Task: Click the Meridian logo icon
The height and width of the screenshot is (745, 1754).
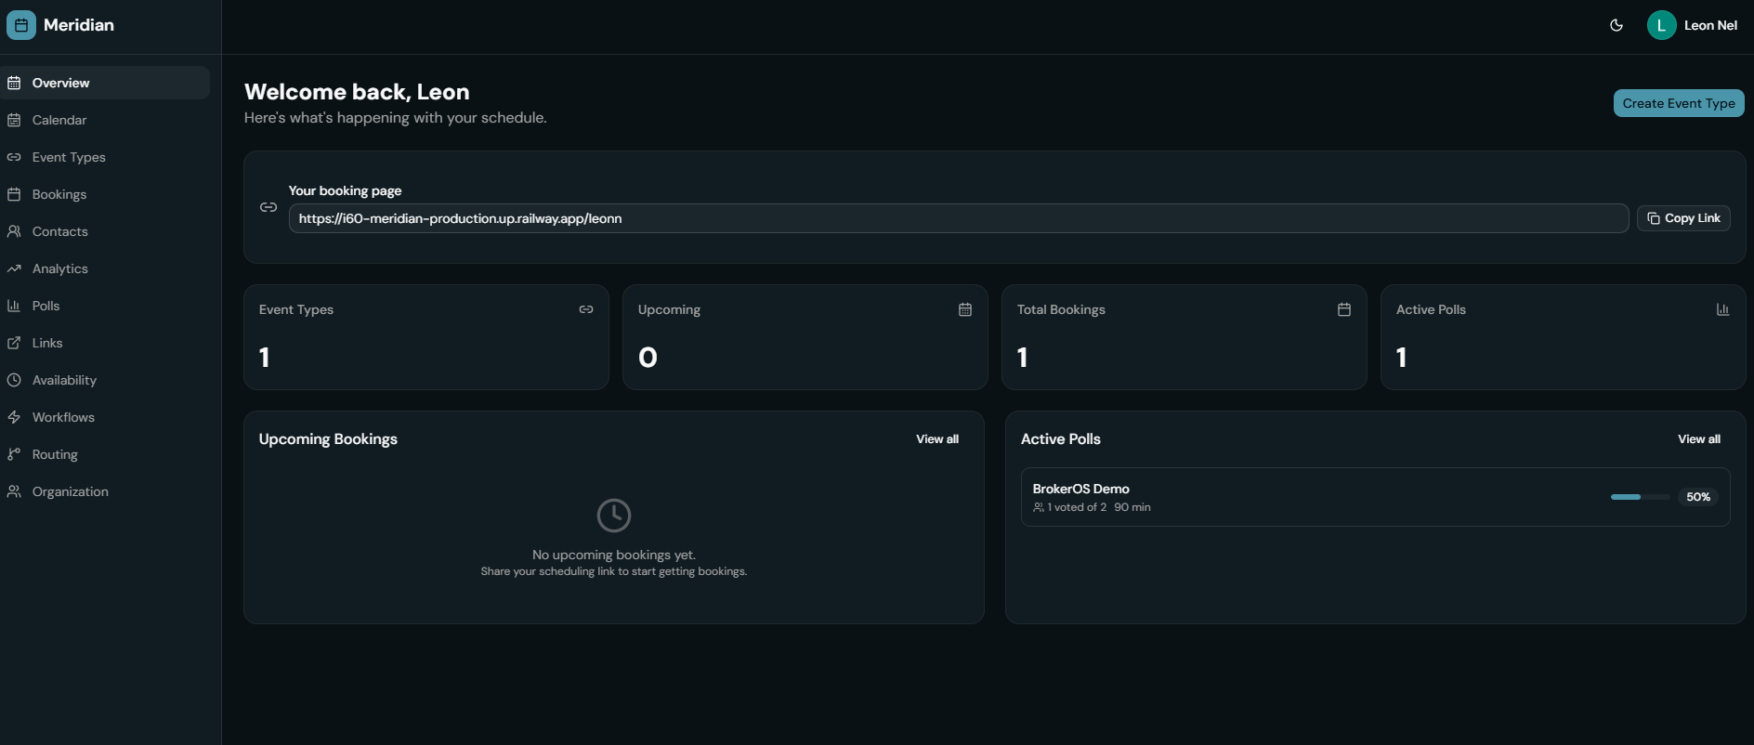Action: click(20, 25)
